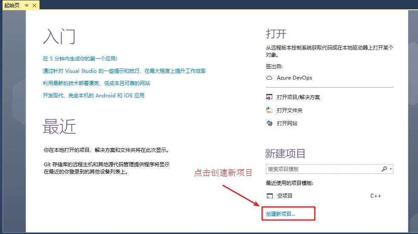Expand the search box dropdown arrow
The width and height of the screenshot is (418, 234).
(391, 169)
